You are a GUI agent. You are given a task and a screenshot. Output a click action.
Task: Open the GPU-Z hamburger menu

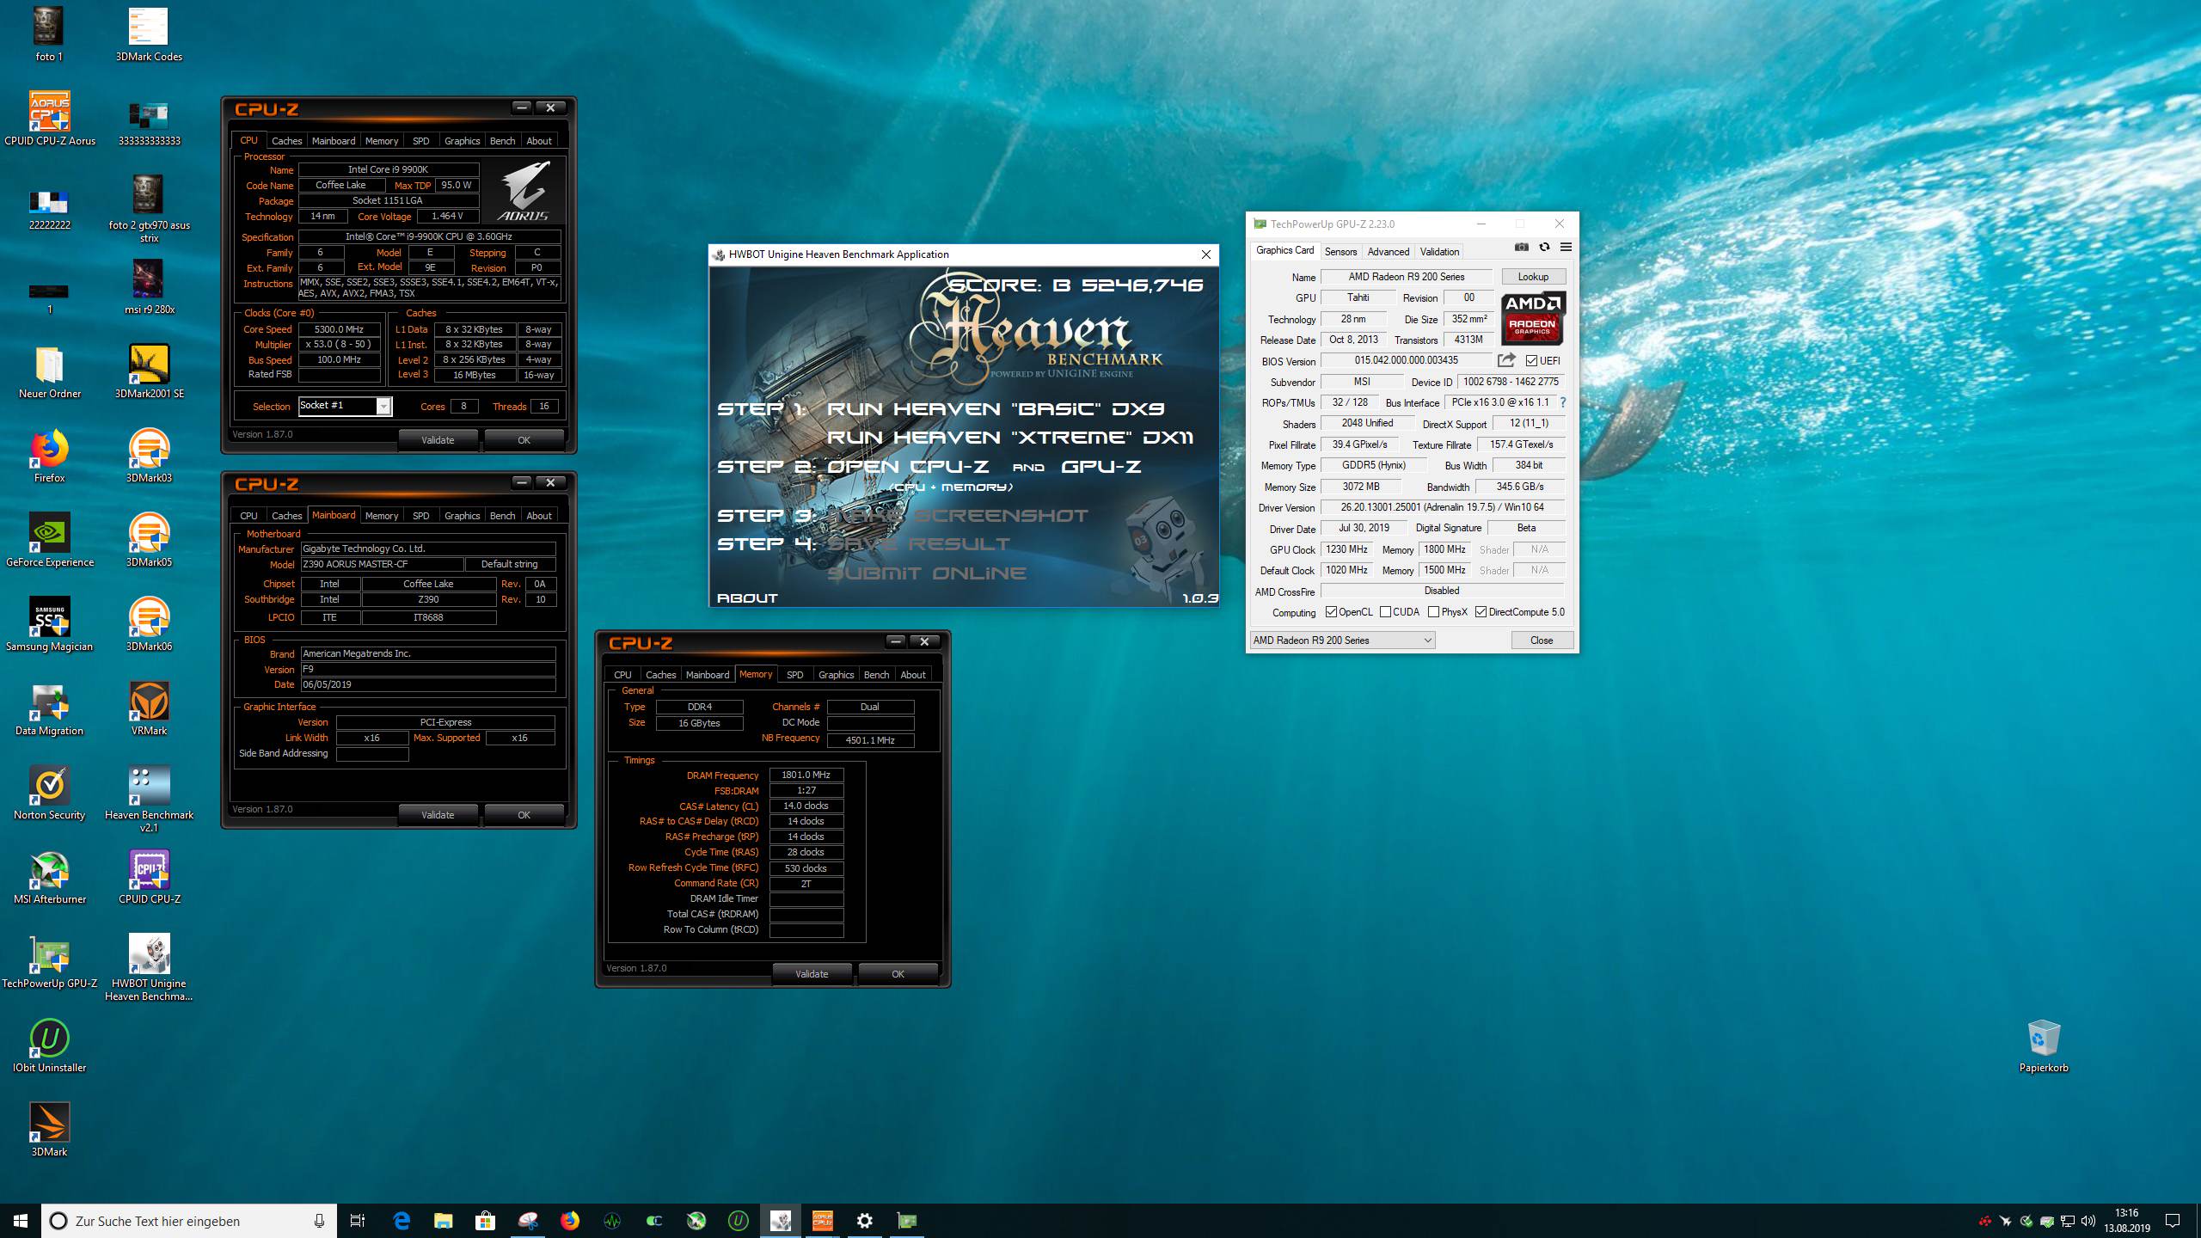point(1566,248)
